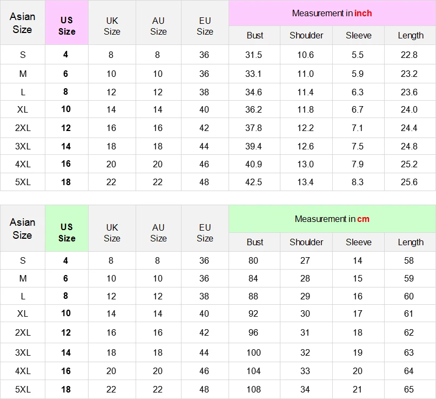Select the 5XL row label in inch table
This screenshot has height=399, width=436.
pyautogui.click(x=23, y=182)
